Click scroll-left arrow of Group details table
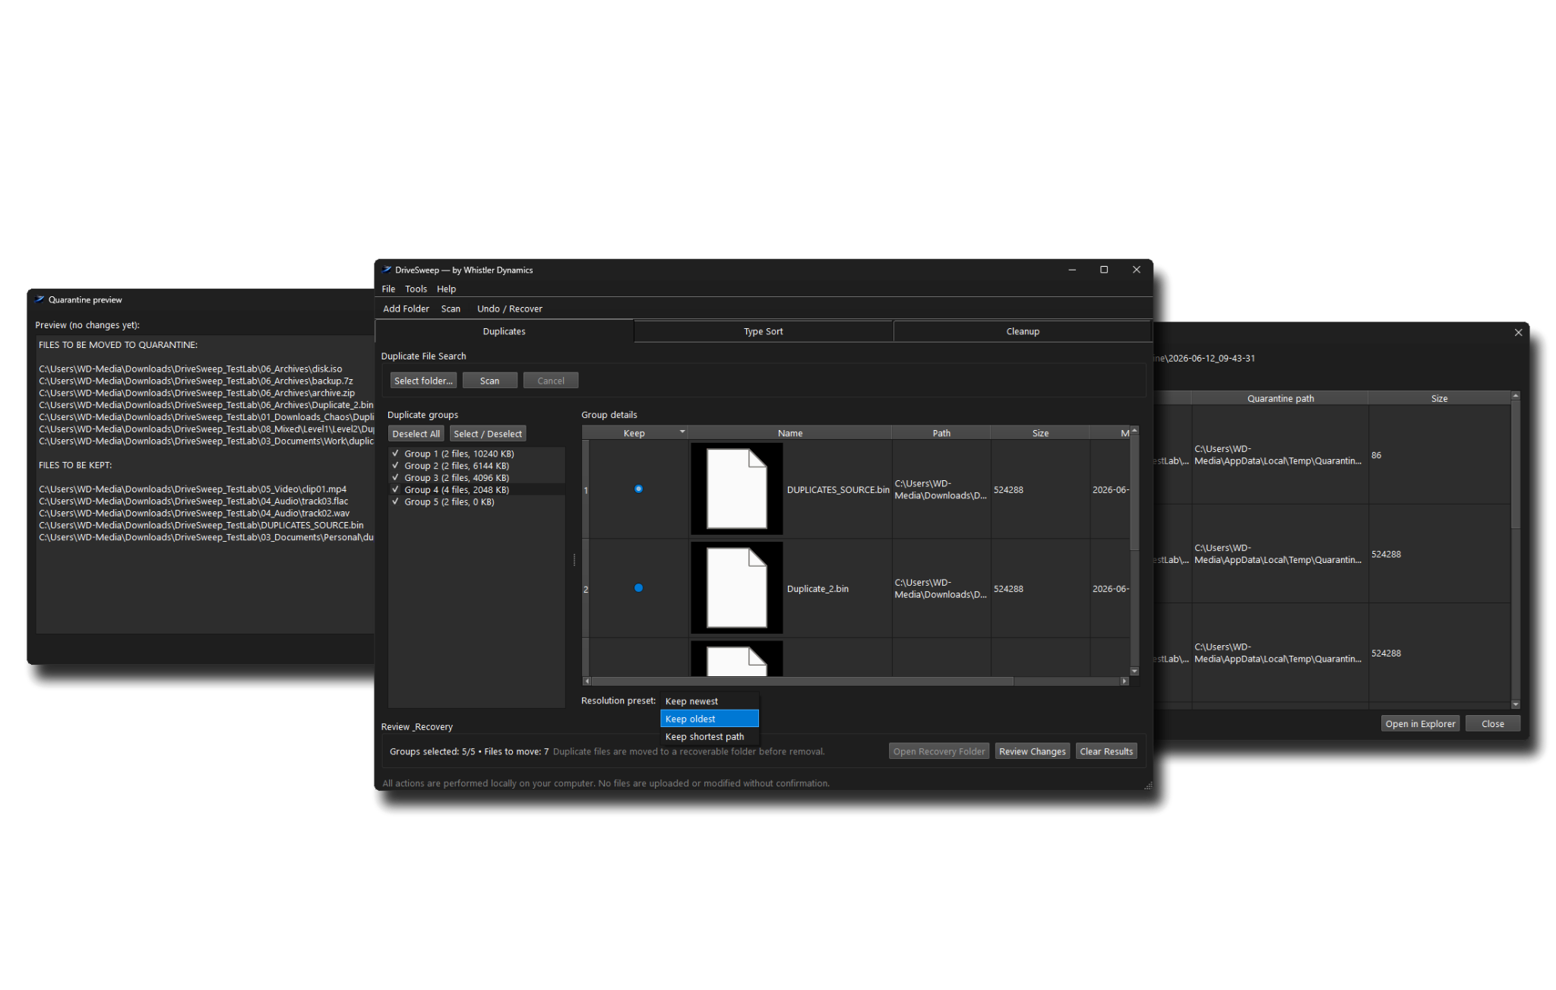The width and height of the screenshot is (1556, 990). [x=586, y=681]
